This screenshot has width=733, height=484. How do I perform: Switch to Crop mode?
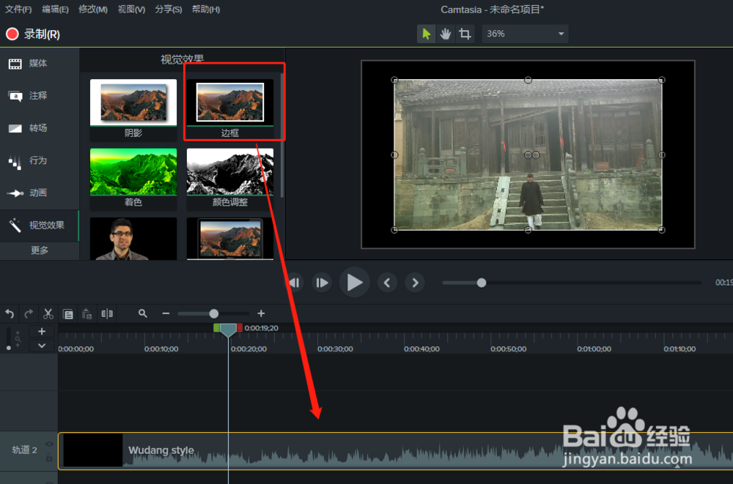[464, 33]
